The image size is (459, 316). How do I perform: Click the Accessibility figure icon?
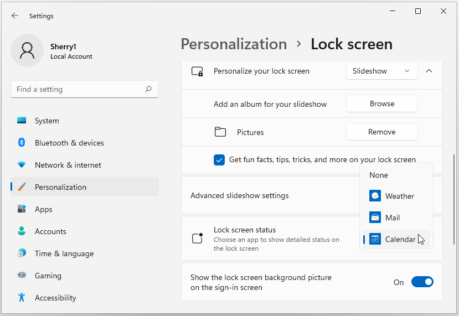tap(22, 298)
